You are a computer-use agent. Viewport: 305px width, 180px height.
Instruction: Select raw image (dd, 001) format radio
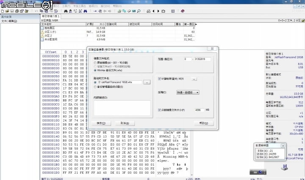pyautogui.click(x=95, y=63)
